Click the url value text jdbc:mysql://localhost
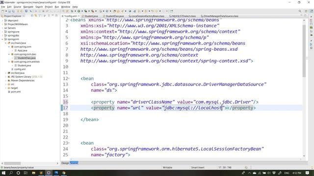 tap(193, 108)
